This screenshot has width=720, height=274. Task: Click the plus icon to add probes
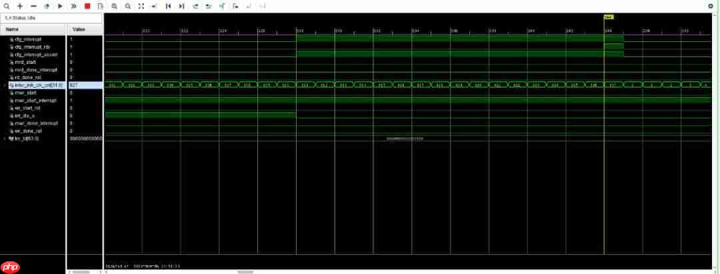coord(20,7)
